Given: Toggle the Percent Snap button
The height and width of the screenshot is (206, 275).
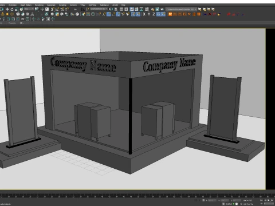Looking at the screenshot, I should [62, 9].
